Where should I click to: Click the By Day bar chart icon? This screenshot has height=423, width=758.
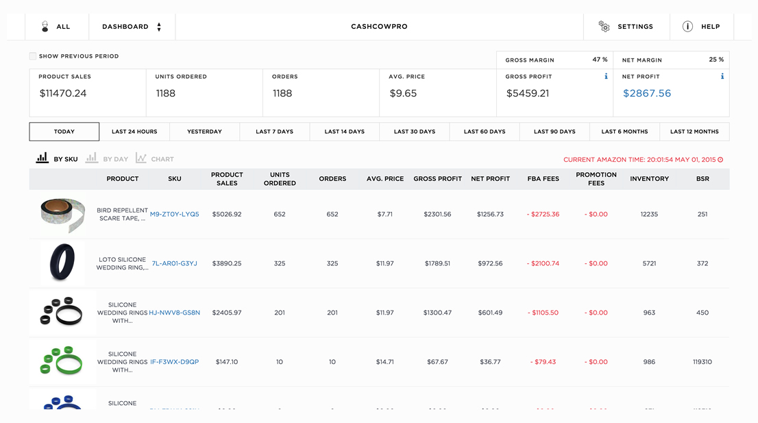[x=91, y=158]
